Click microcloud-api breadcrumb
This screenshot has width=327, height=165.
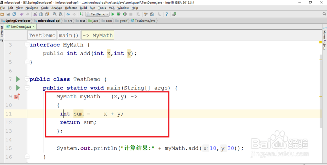[47, 21]
